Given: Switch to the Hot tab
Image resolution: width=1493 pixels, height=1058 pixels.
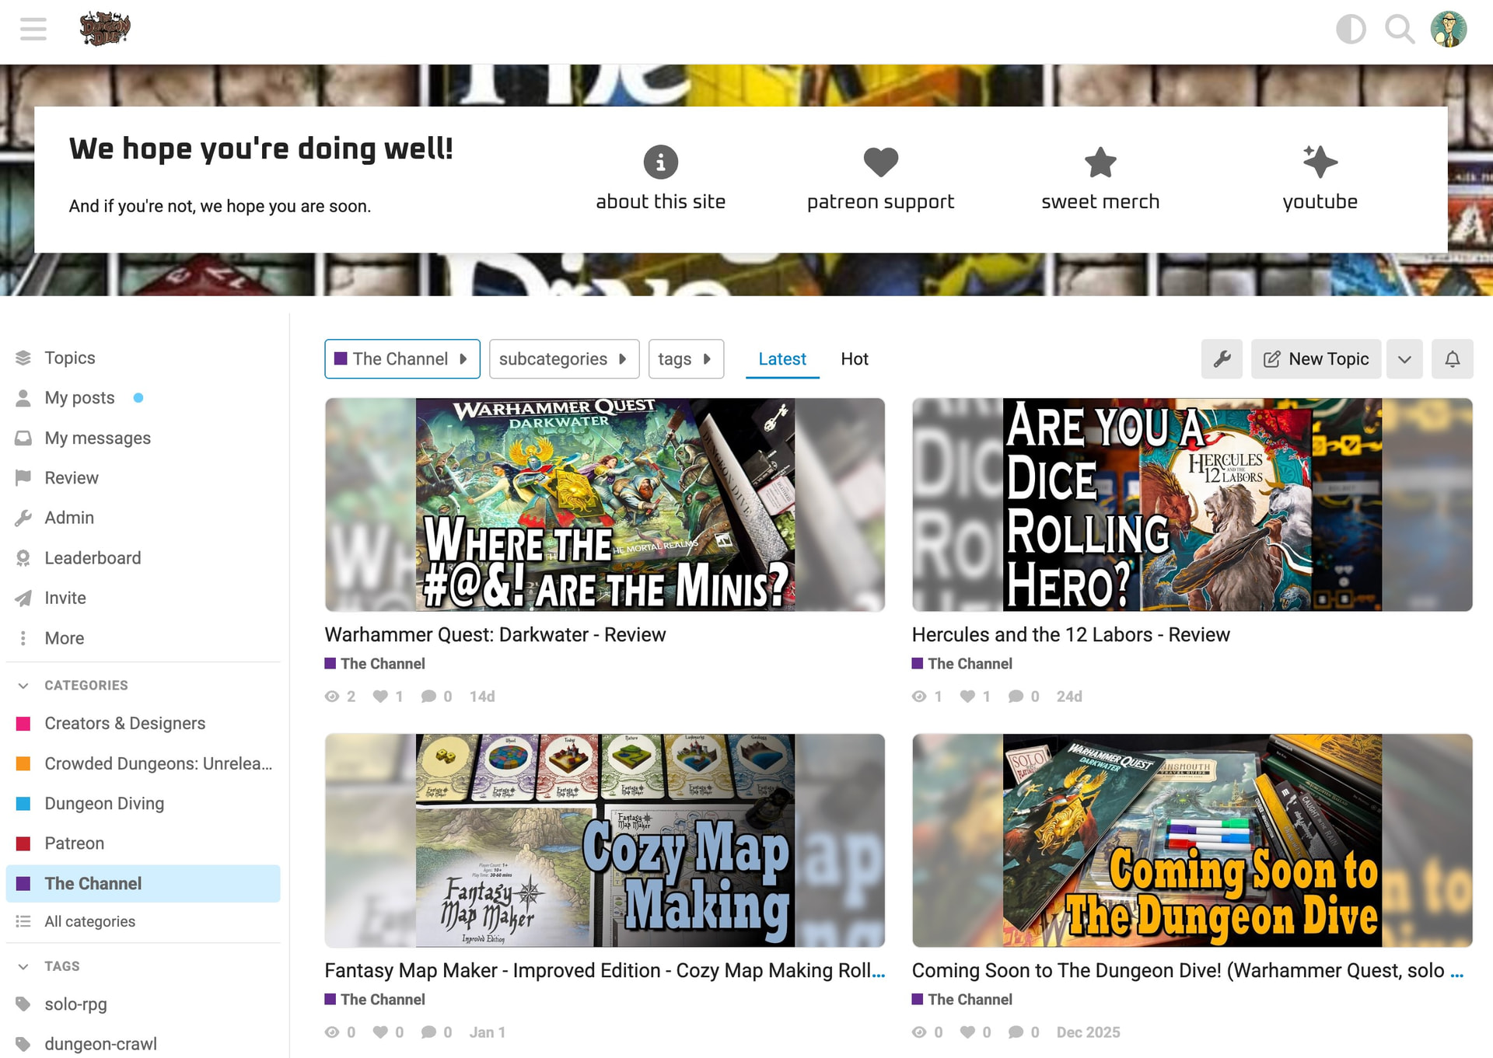Looking at the screenshot, I should (x=854, y=359).
